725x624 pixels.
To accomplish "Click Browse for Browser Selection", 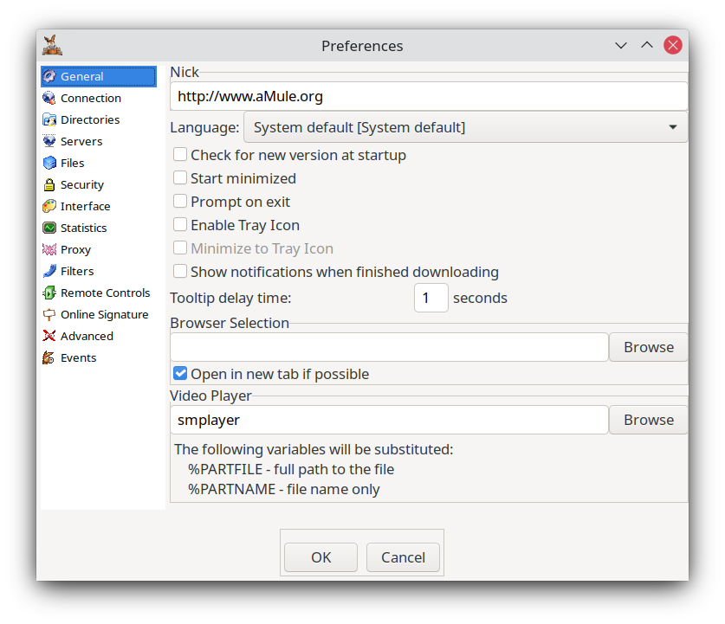I will click(x=648, y=347).
